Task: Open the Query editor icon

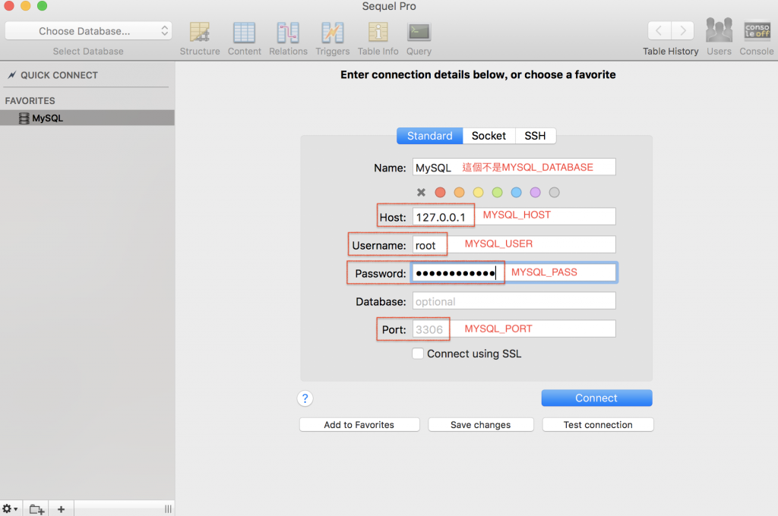Action: (419, 33)
